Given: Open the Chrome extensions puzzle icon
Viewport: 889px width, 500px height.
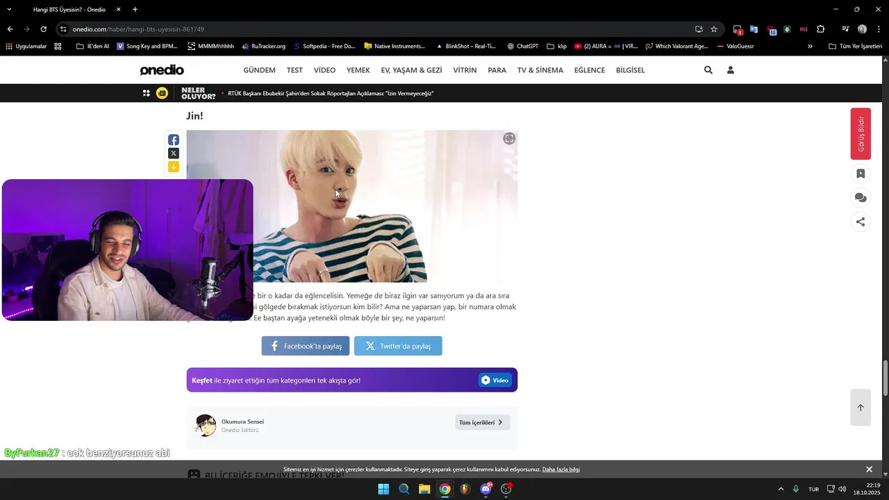Looking at the screenshot, I should [820, 29].
